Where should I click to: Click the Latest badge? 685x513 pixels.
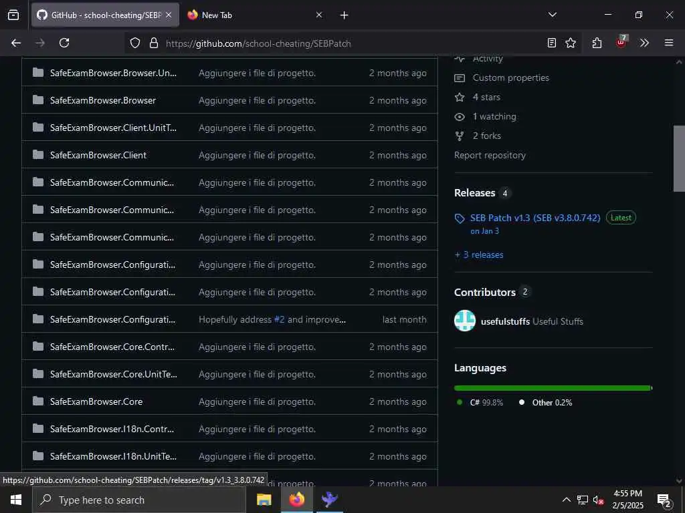[621, 218]
